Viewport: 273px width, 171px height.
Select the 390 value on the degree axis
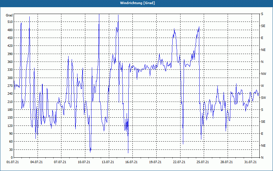[x=10, y=54]
